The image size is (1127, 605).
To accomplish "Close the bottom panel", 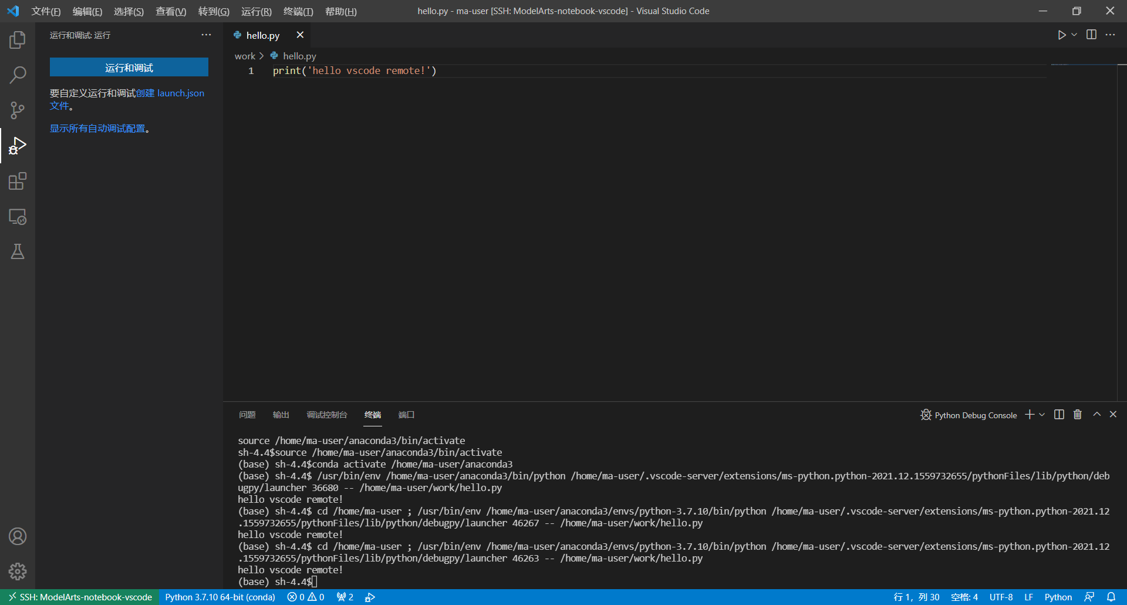I will pyautogui.click(x=1113, y=415).
